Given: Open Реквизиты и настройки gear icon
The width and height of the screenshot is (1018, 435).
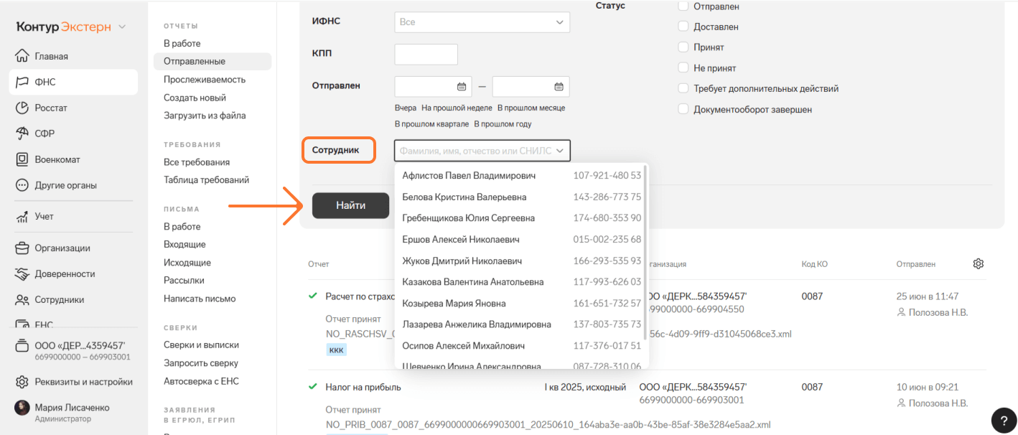Looking at the screenshot, I should point(22,382).
